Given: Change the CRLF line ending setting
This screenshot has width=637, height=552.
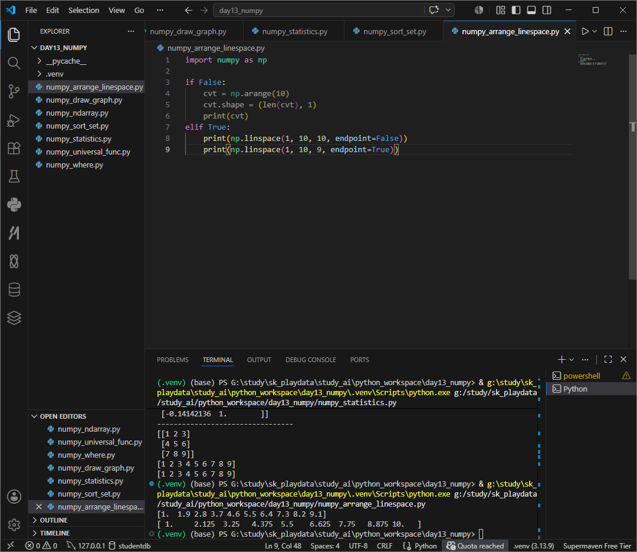Looking at the screenshot, I should (x=385, y=546).
